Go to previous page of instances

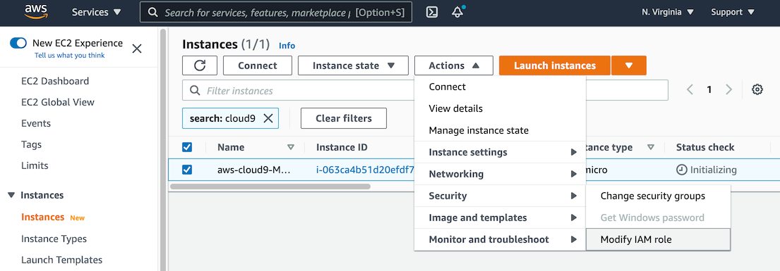[690, 90]
